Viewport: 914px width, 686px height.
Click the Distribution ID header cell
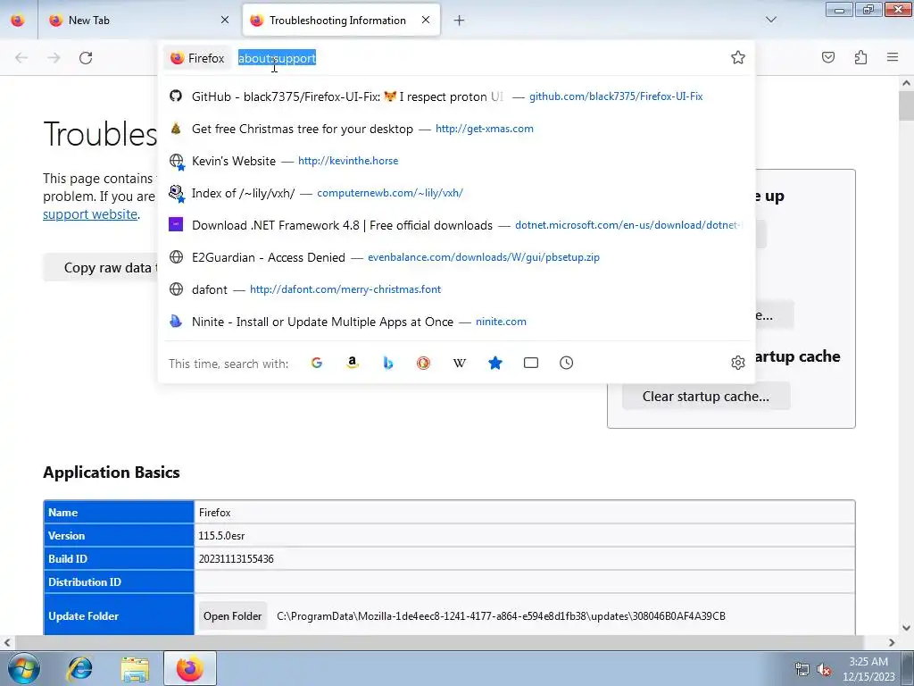pos(119,582)
